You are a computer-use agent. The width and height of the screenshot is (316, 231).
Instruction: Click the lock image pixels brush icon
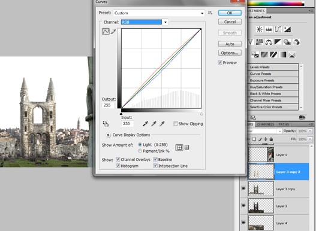[x=260, y=139]
